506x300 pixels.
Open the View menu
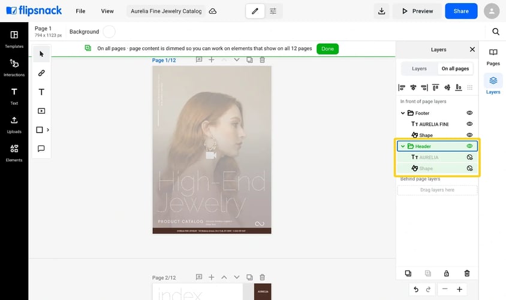pos(107,11)
